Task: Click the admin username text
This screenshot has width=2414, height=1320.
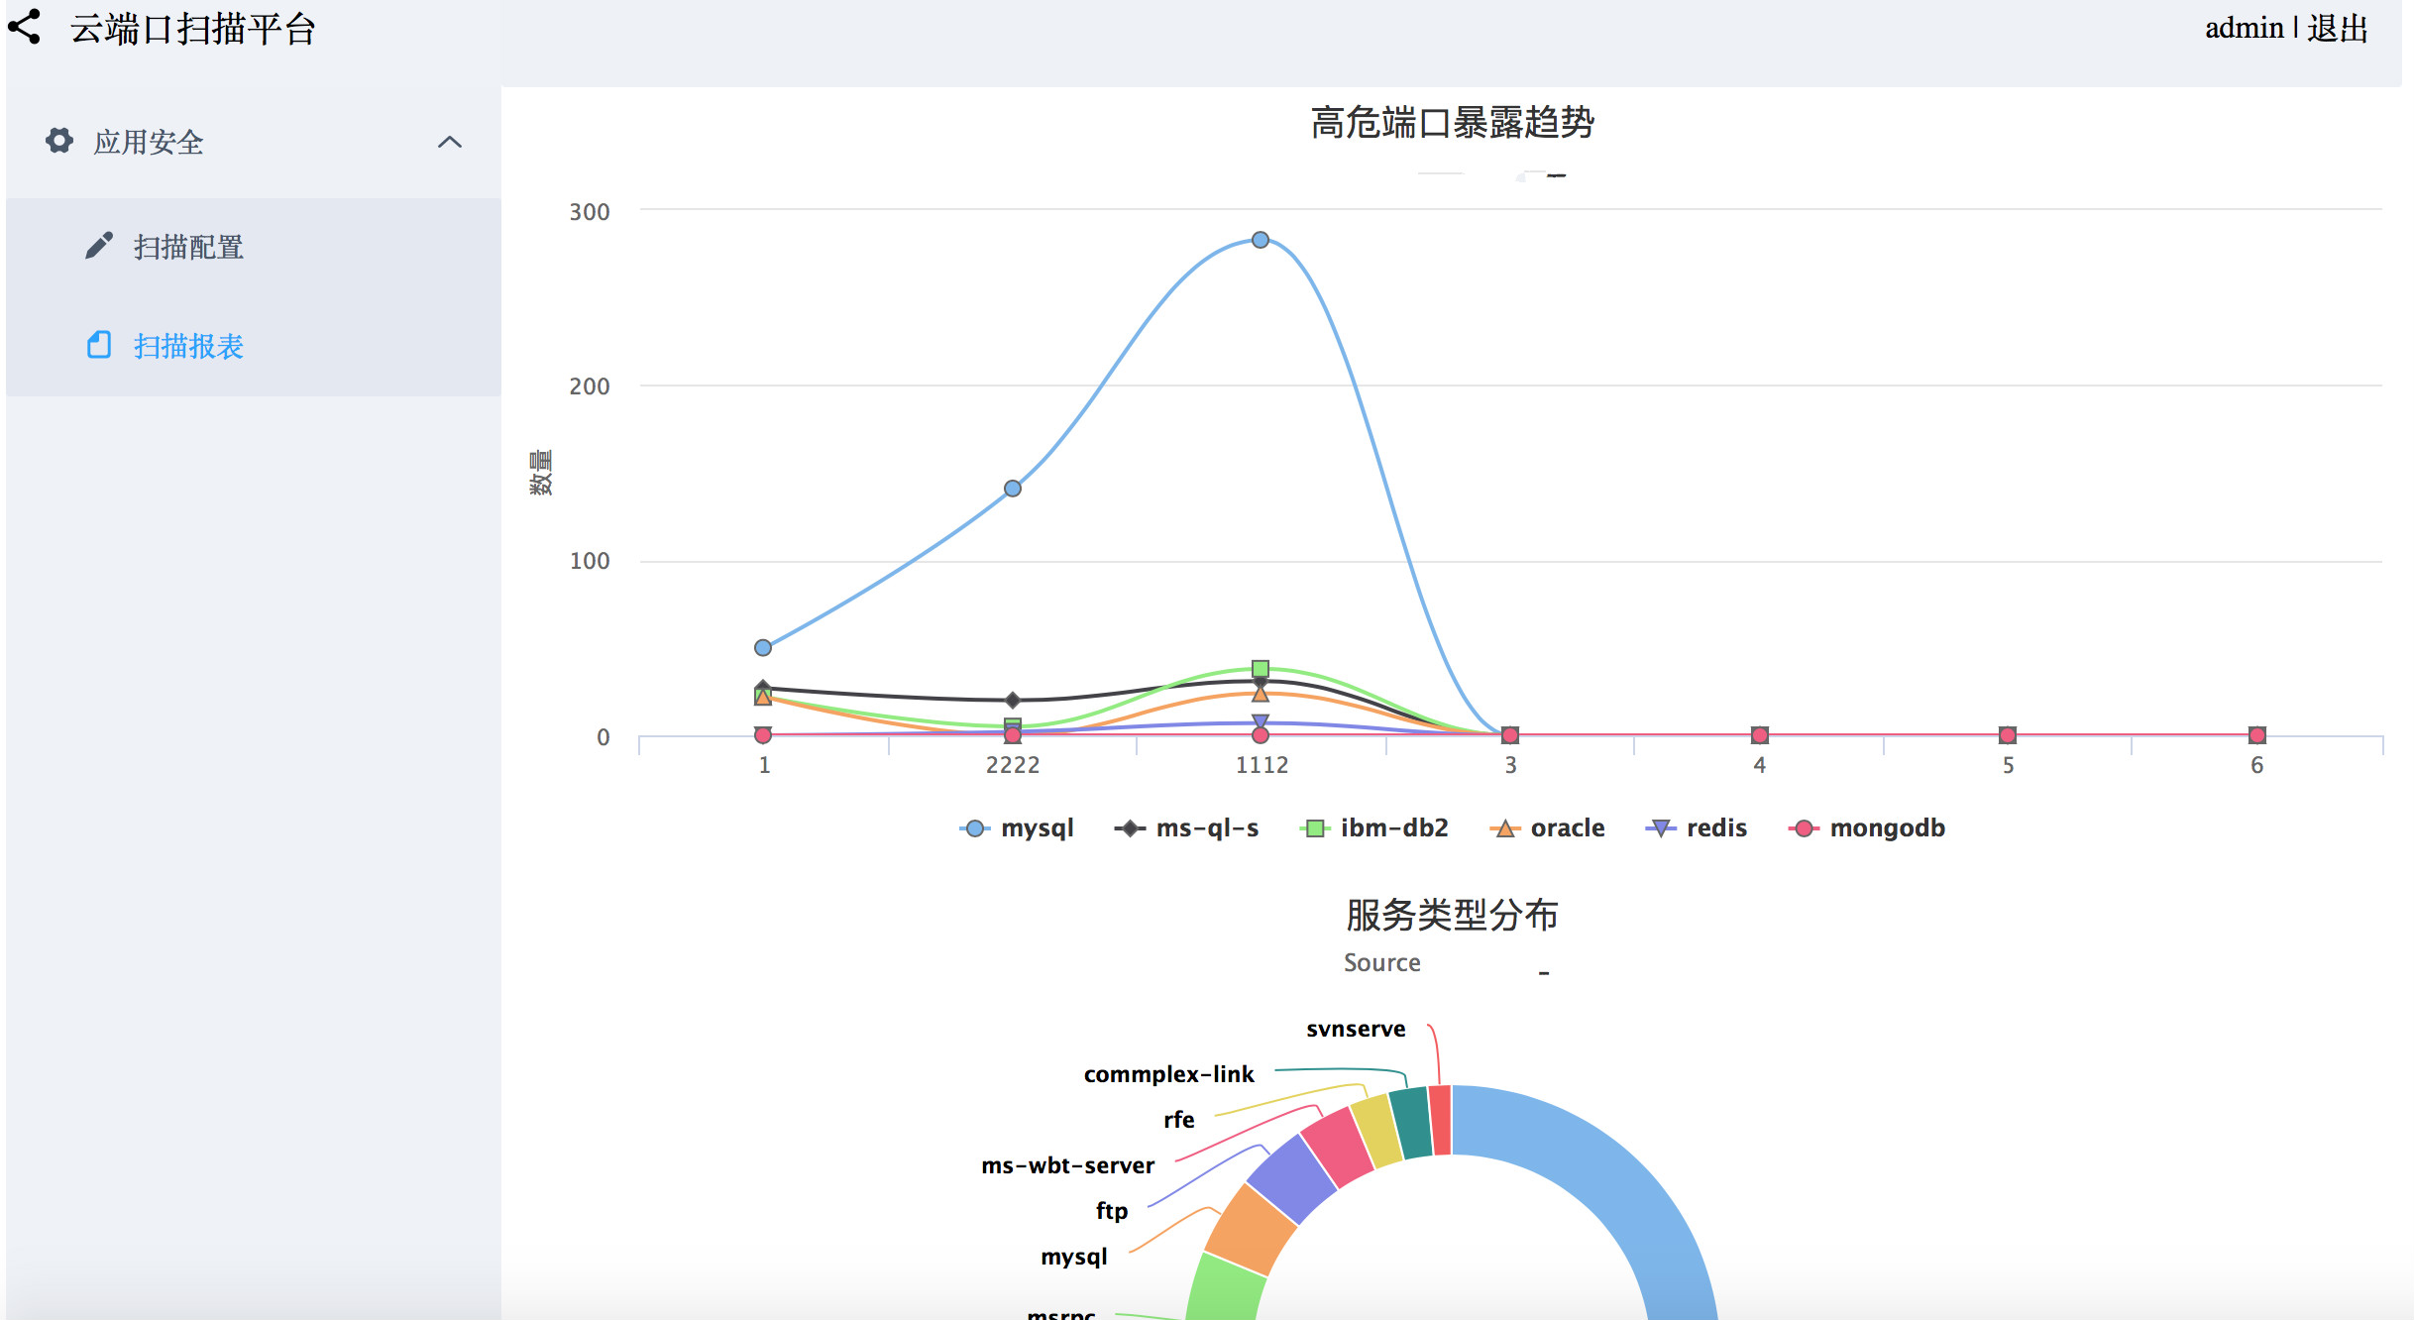Action: 2244,29
